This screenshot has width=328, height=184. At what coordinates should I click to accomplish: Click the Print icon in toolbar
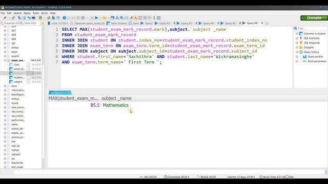coord(33,18)
